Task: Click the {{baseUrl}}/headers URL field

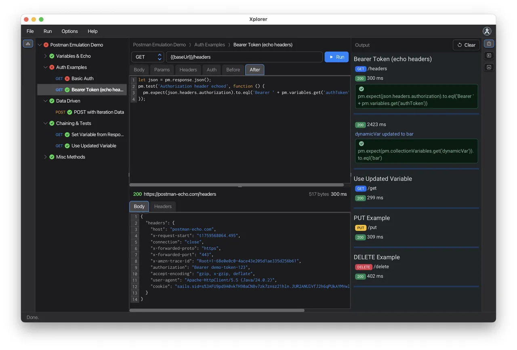Action: point(244,57)
